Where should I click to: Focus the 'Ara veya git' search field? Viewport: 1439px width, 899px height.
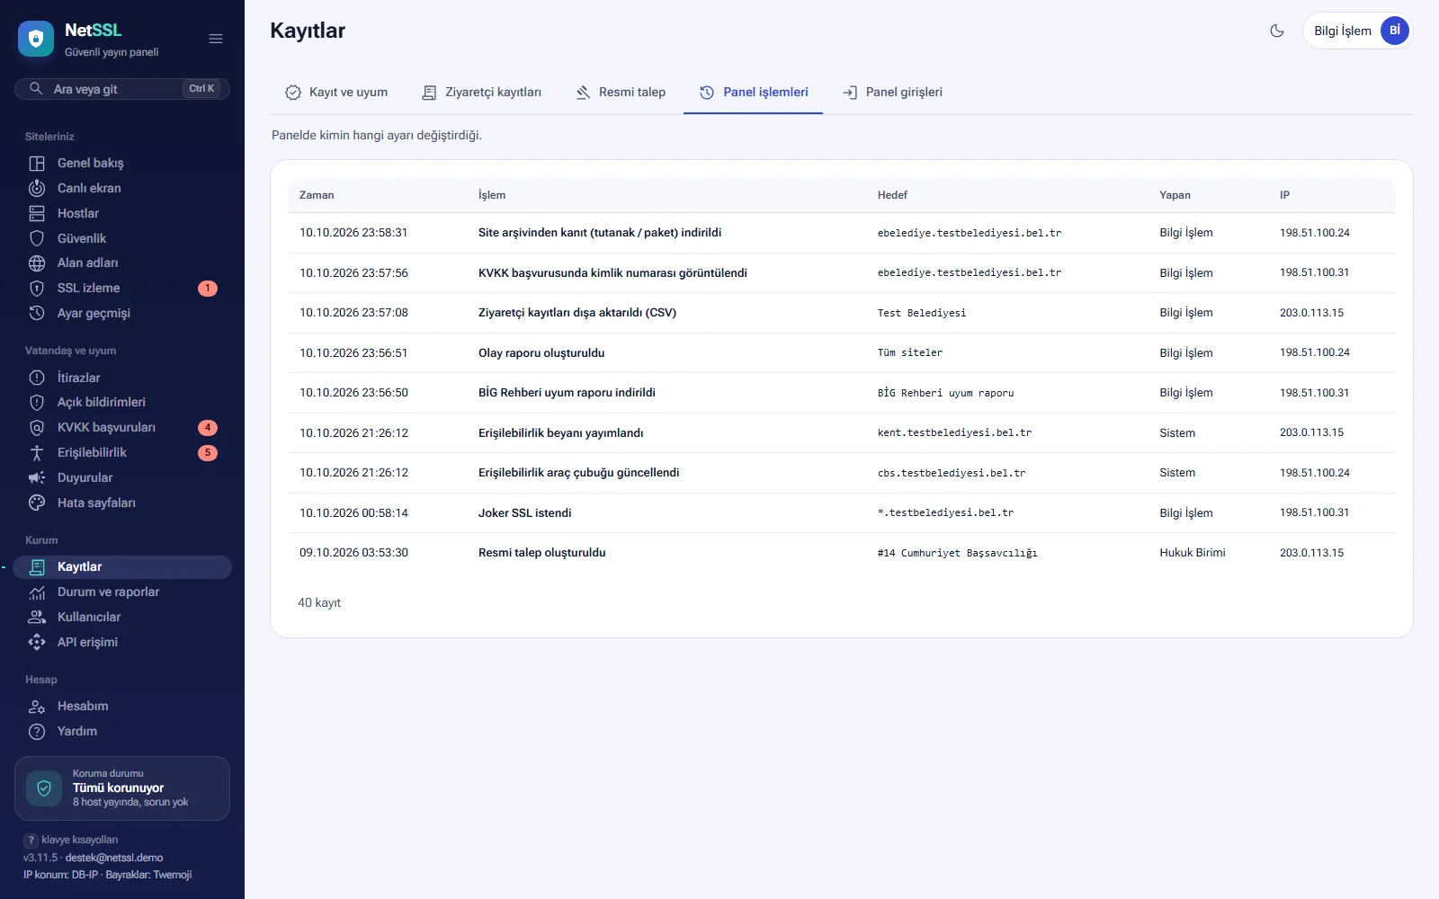[x=122, y=89]
